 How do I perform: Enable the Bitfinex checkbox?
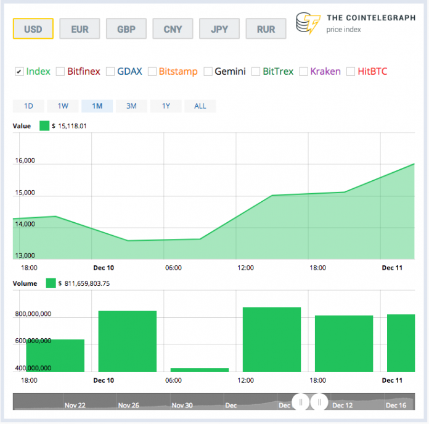(x=60, y=72)
